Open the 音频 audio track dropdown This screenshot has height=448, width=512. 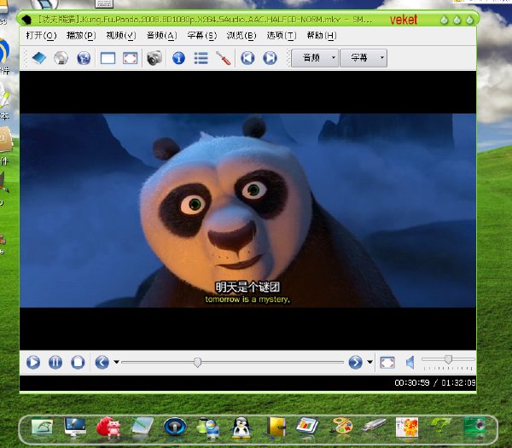pos(314,58)
